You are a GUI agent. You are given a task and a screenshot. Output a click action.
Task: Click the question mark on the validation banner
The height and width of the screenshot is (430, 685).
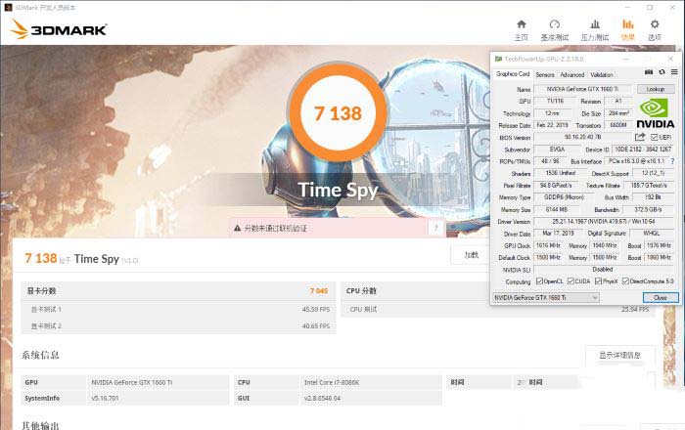click(x=435, y=228)
